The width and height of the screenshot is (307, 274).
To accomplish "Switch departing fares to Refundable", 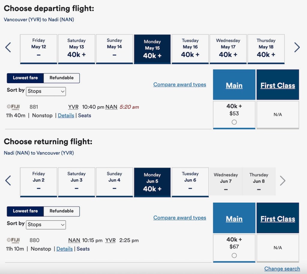I will click(x=61, y=78).
